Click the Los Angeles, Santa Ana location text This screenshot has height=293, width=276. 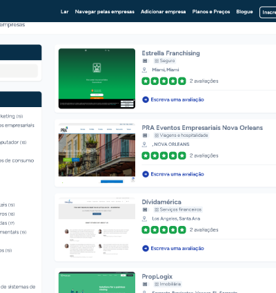176,218
